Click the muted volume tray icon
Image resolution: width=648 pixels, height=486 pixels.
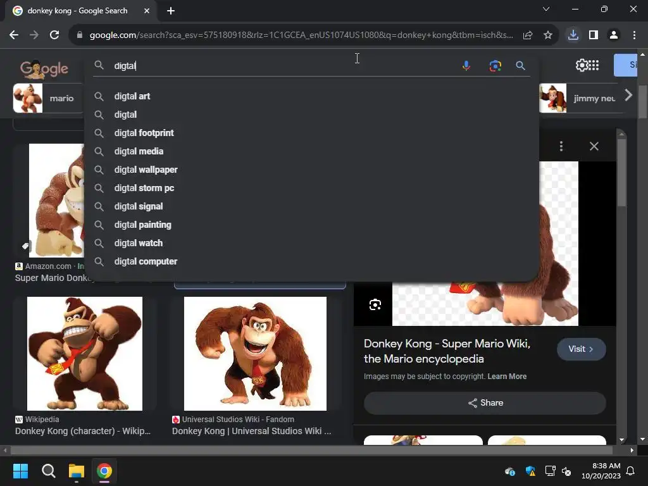coord(566,471)
